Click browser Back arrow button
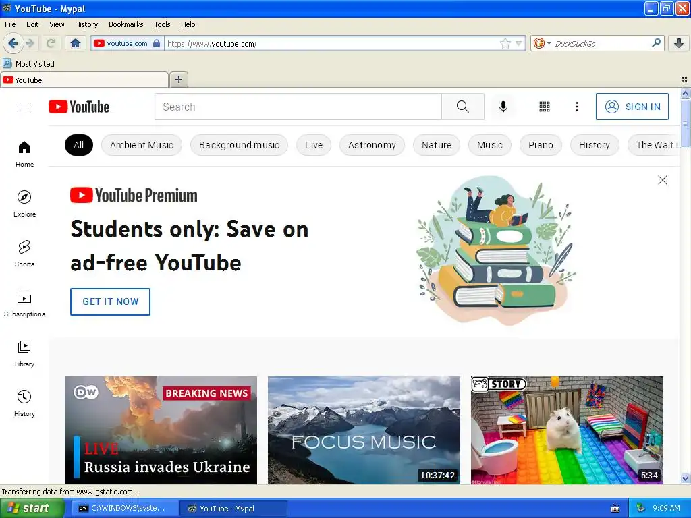 [x=13, y=43]
